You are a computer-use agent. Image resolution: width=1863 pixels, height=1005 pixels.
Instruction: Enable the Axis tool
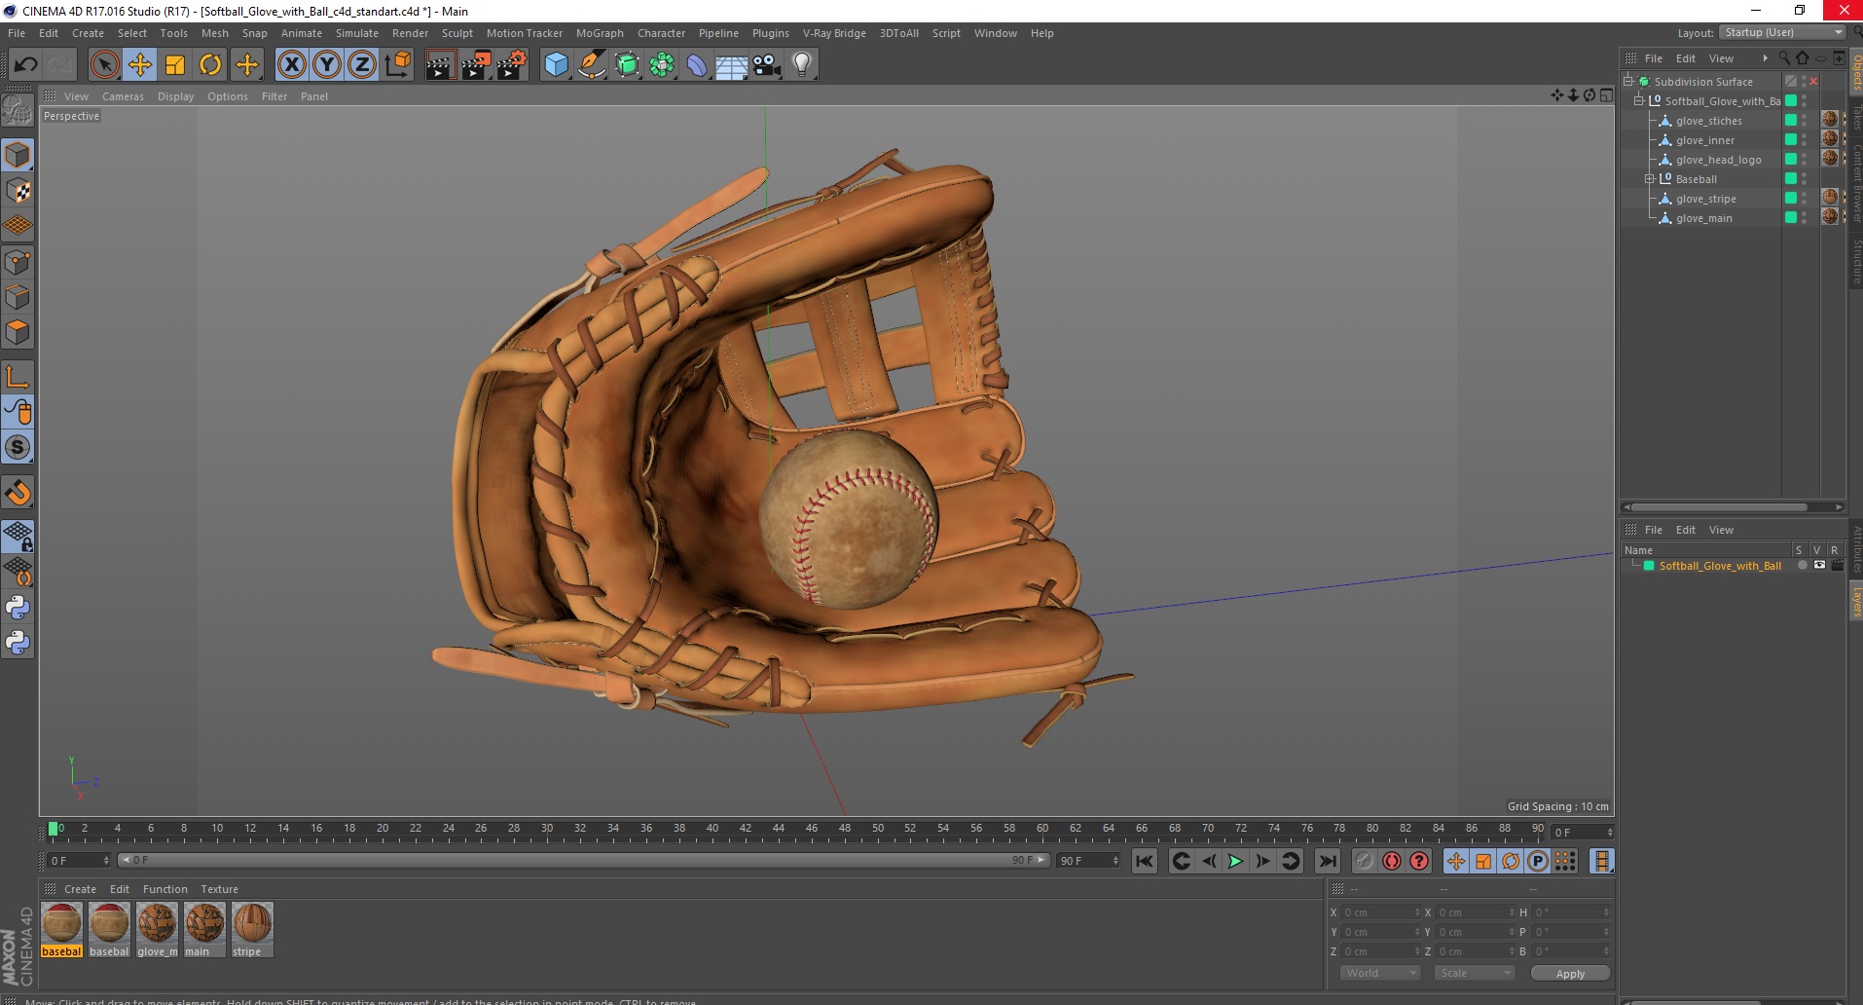pos(18,377)
